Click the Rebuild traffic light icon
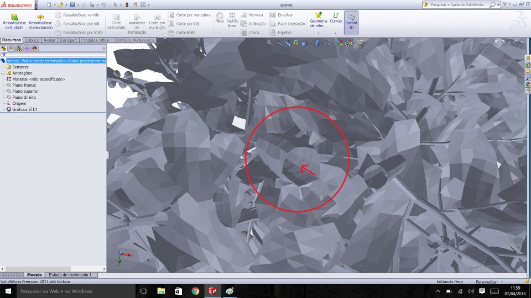This screenshot has width=531, height=298. (x=127, y=5)
